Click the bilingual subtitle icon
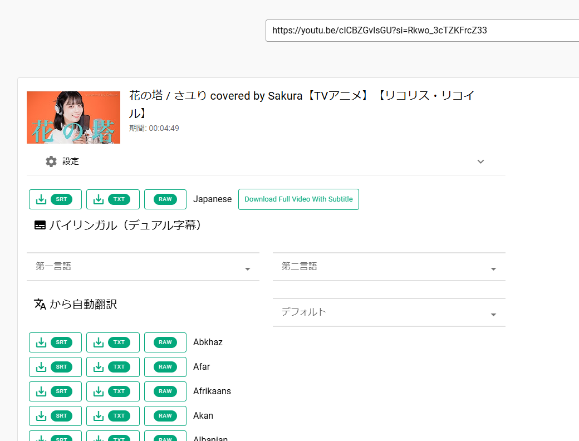The height and width of the screenshot is (441, 579). tap(40, 226)
